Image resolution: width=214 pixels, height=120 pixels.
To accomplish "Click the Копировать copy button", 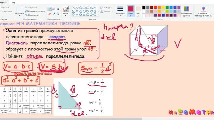I will point(6,11).
